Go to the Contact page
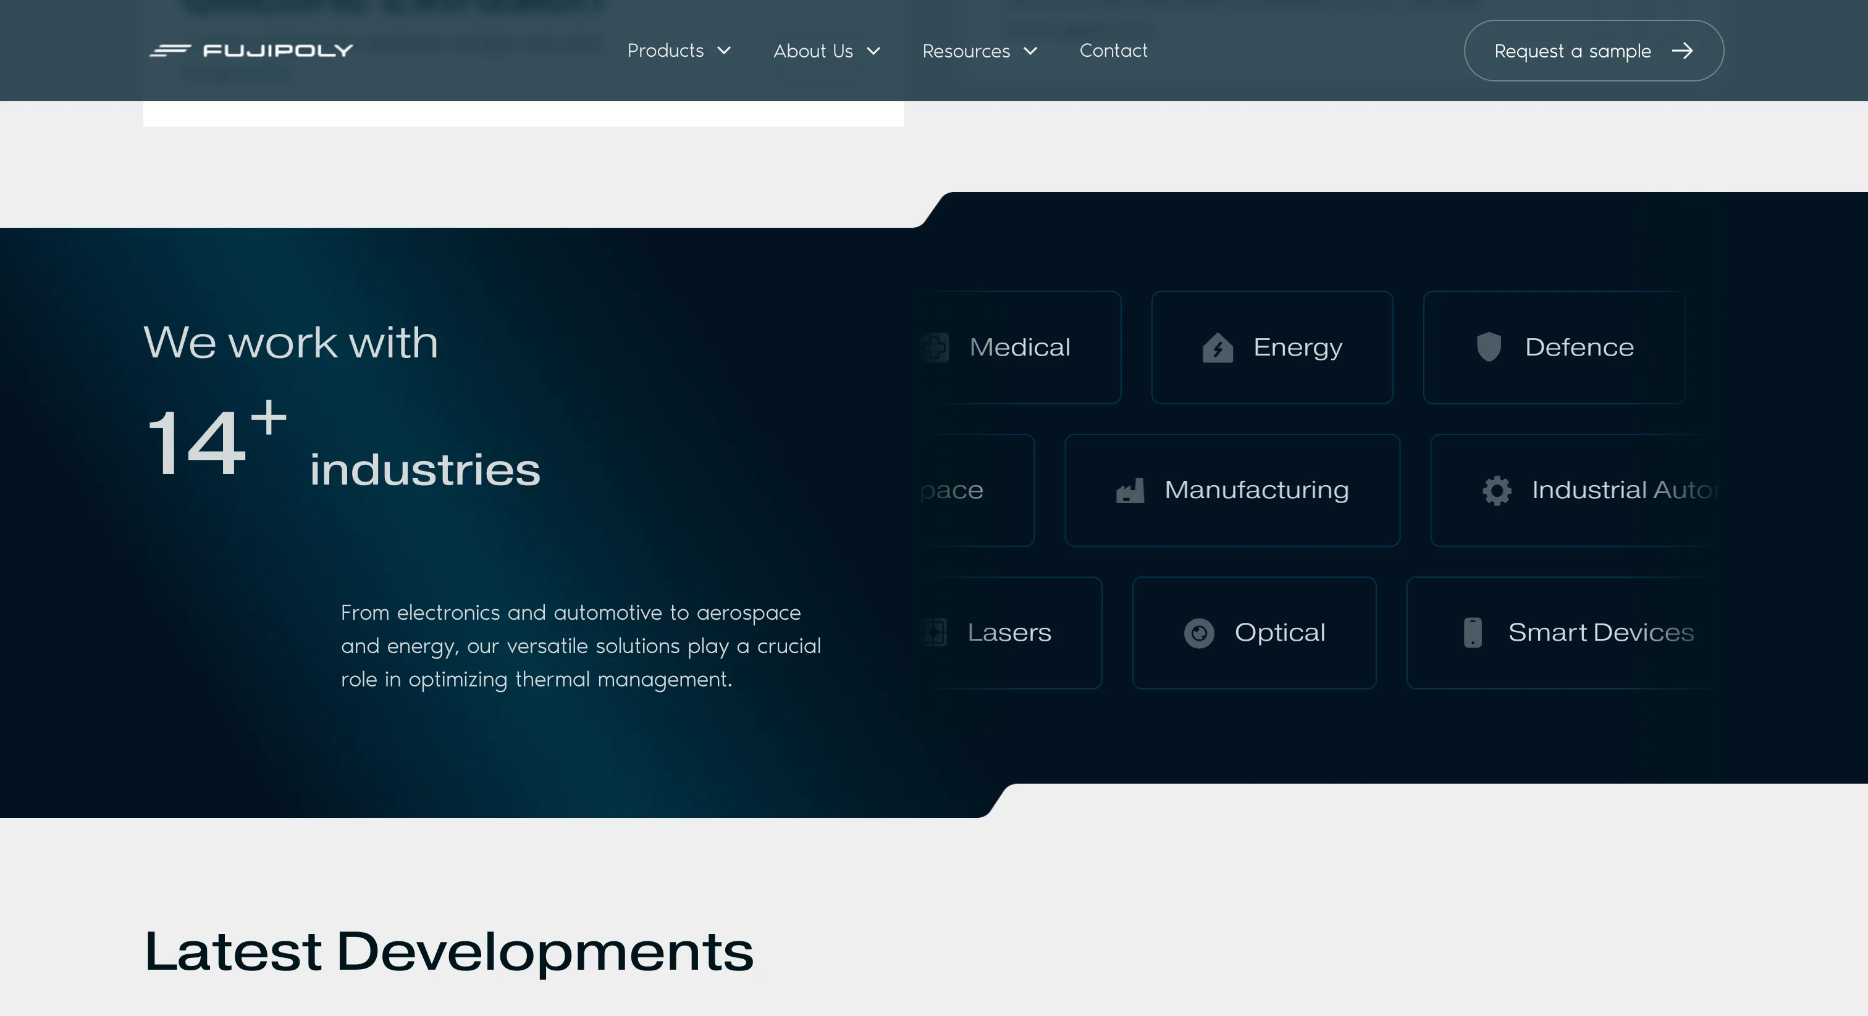 click(x=1113, y=51)
